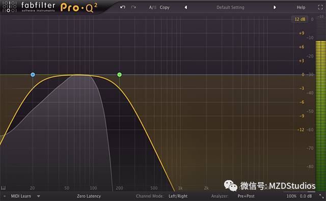Screen dimensions: 326x201
Task: Select the blue EQ band node
Action: (33, 74)
